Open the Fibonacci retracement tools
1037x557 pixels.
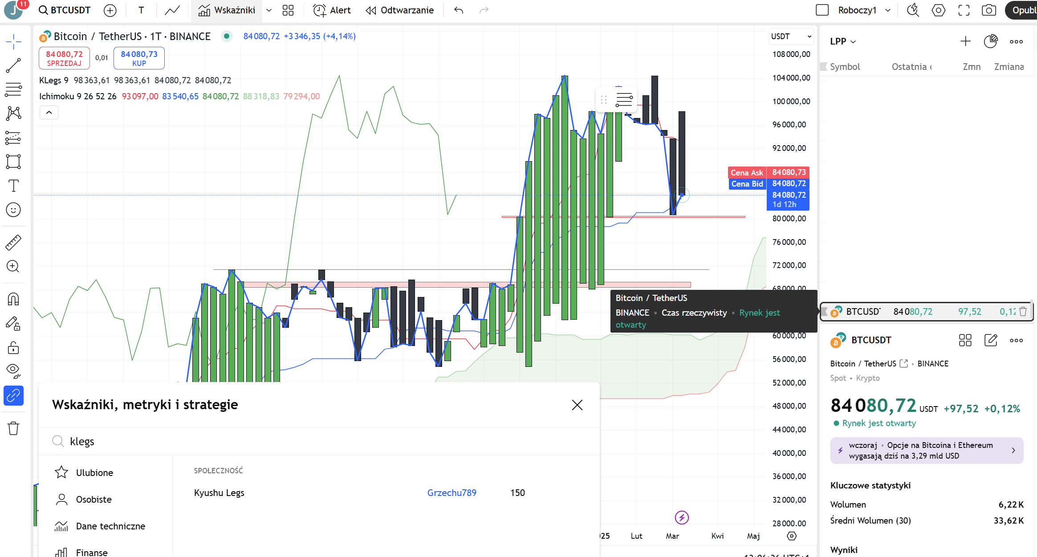13,89
